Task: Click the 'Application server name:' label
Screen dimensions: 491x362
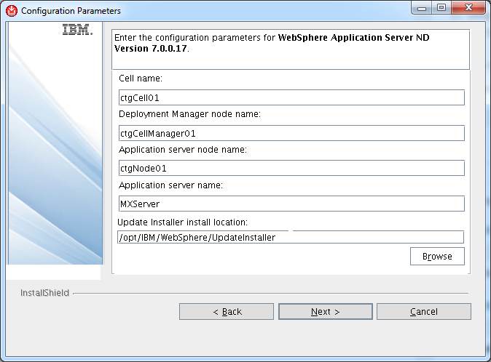Action: point(170,185)
